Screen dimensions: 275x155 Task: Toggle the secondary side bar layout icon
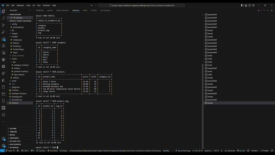[x=250, y=6]
